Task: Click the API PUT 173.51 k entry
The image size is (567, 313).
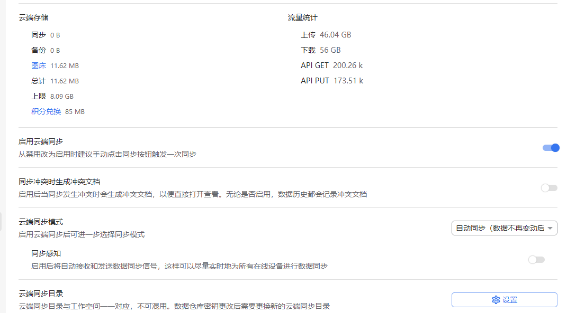Action: click(332, 81)
